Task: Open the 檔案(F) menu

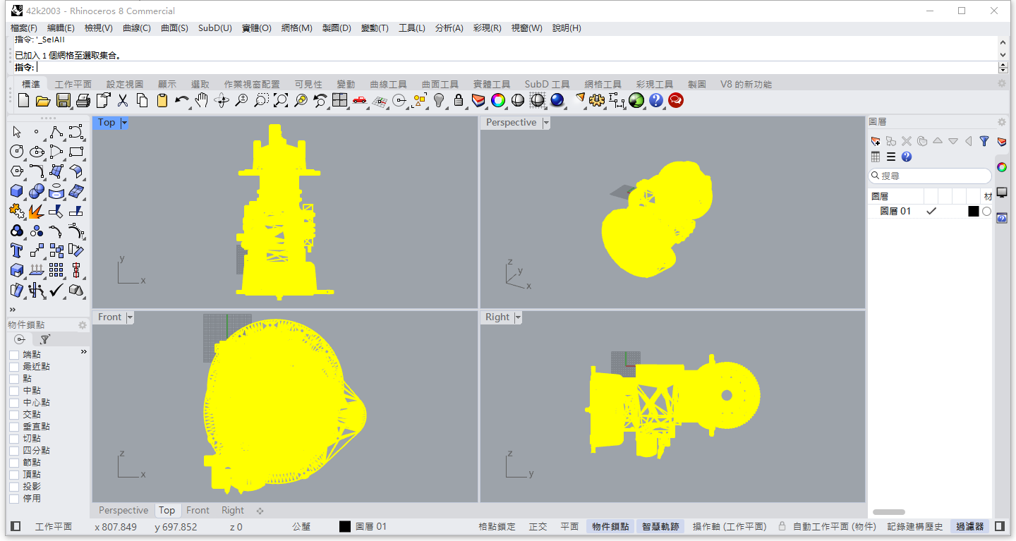Action: (x=24, y=28)
